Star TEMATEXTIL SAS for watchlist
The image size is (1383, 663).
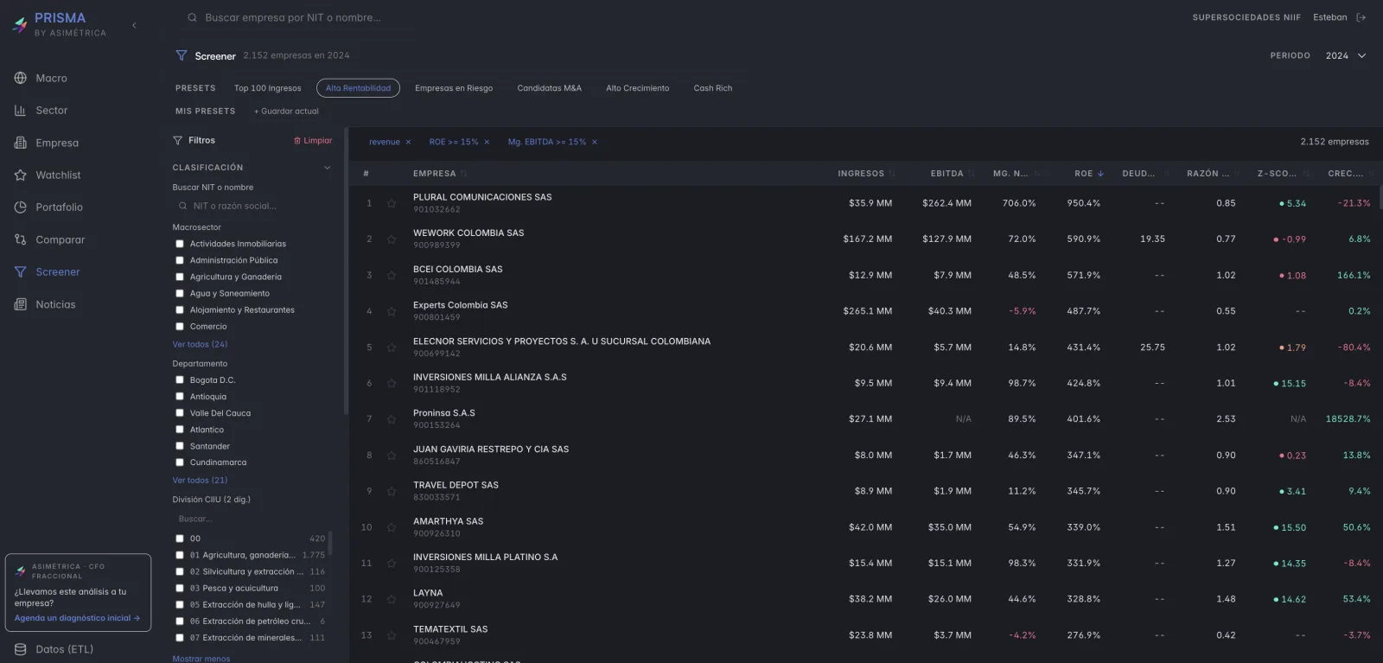[x=392, y=635]
